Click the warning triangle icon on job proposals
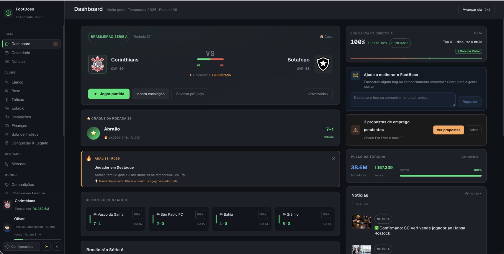Viewport: 504px width, 254px height. point(356,130)
